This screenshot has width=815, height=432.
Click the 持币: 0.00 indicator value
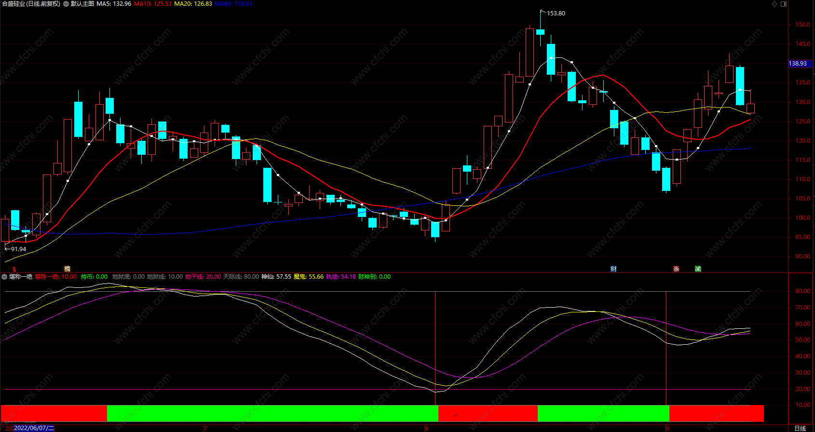94,277
